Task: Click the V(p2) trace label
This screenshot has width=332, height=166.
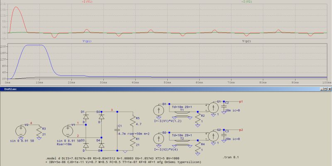Action: tap(247, 41)
